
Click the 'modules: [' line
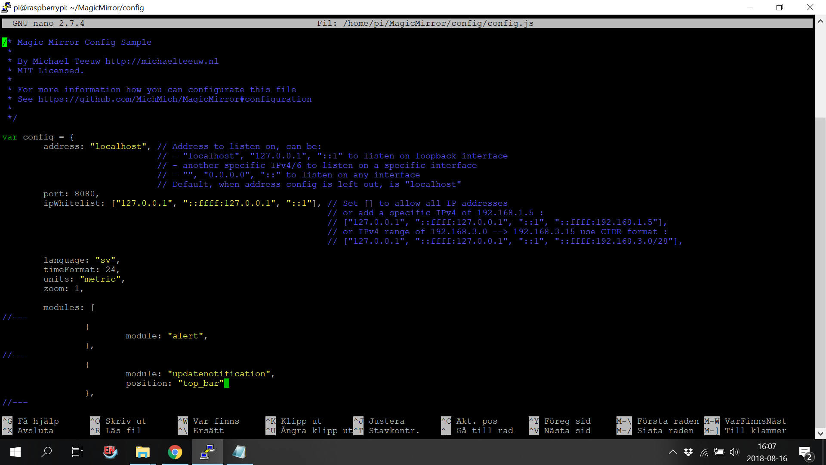click(69, 307)
